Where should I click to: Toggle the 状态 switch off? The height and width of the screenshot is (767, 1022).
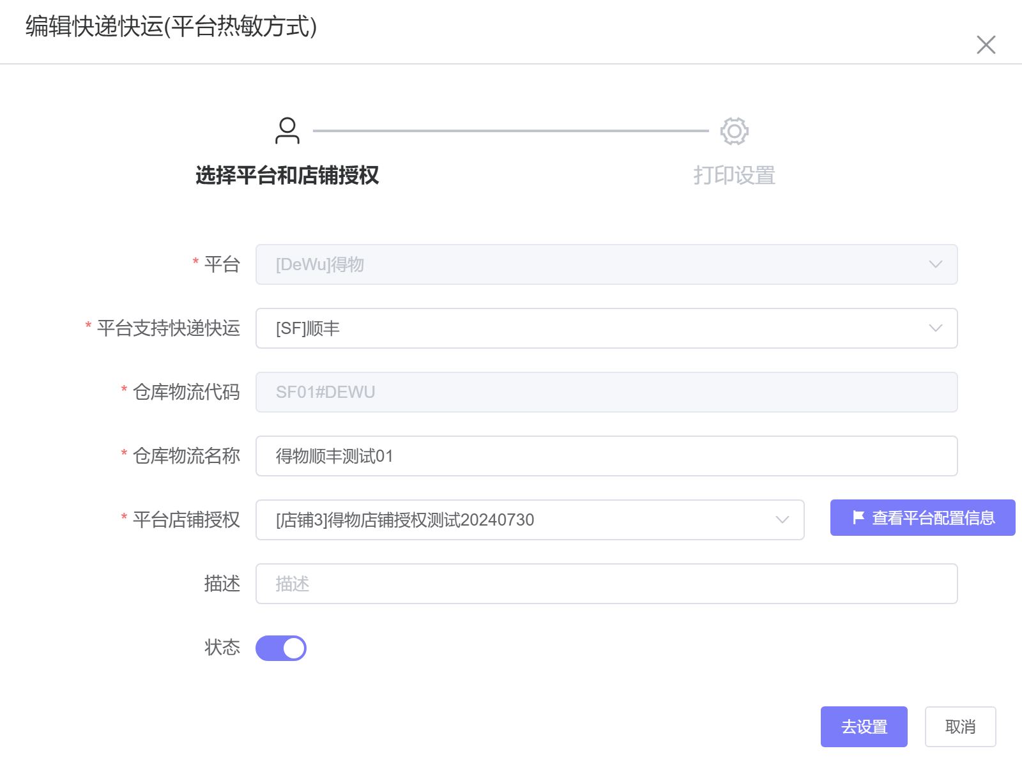281,648
